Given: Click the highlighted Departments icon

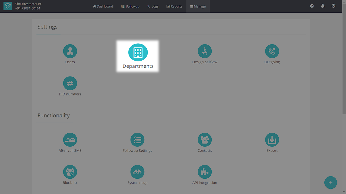Looking at the screenshot, I should pyautogui.click(x=138, y=53).
